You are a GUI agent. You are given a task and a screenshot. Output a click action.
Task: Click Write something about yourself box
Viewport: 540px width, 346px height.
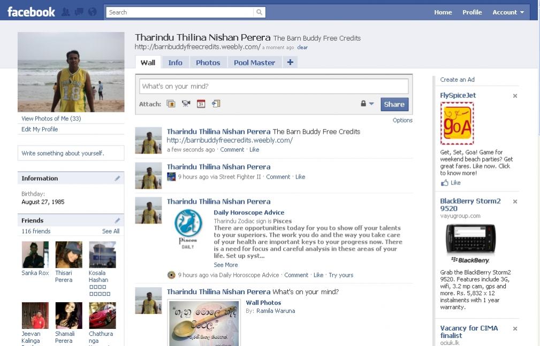(71, 153)
